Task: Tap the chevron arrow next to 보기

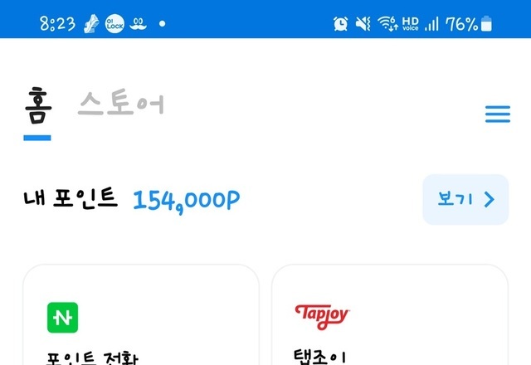Action: (490, 199)
